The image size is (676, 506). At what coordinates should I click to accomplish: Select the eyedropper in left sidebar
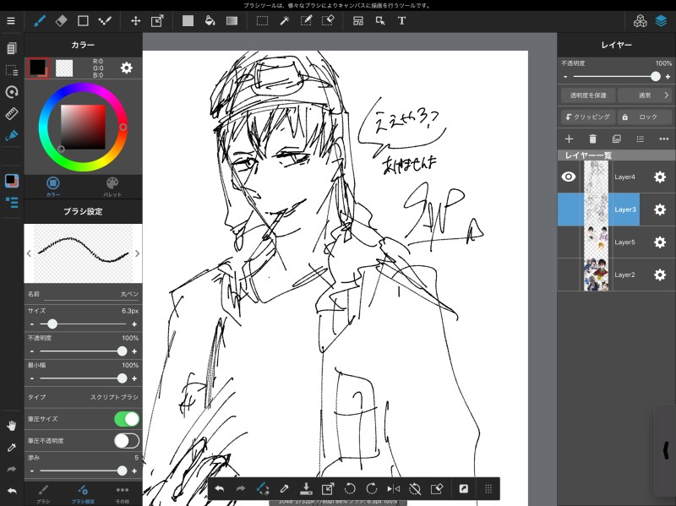[12, 448]
